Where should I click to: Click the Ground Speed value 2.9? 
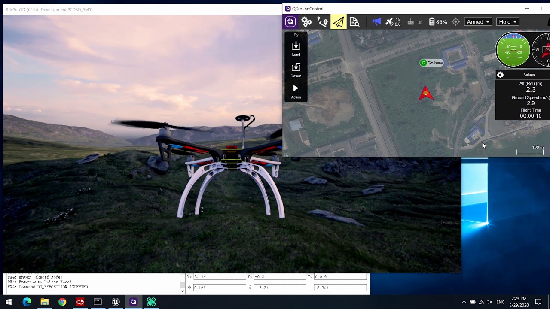point(531,103)
